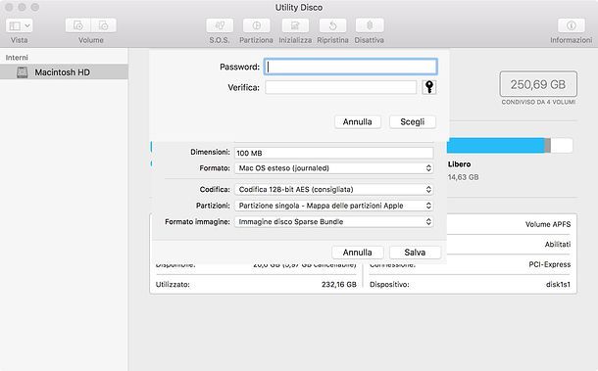The height and width of the screenshot is (371, 598).
Task: Click the 232,16 GB used value
Action: 338,284
